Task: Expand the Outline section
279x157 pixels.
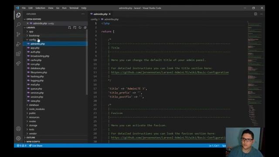Action: pos(31,138)
